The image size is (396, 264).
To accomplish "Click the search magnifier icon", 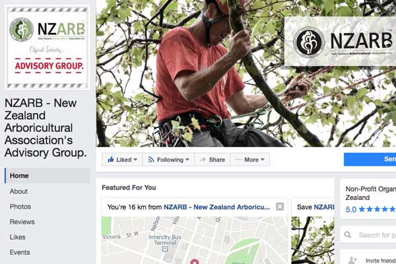I will pyautogui.click(x=348, y=235).
